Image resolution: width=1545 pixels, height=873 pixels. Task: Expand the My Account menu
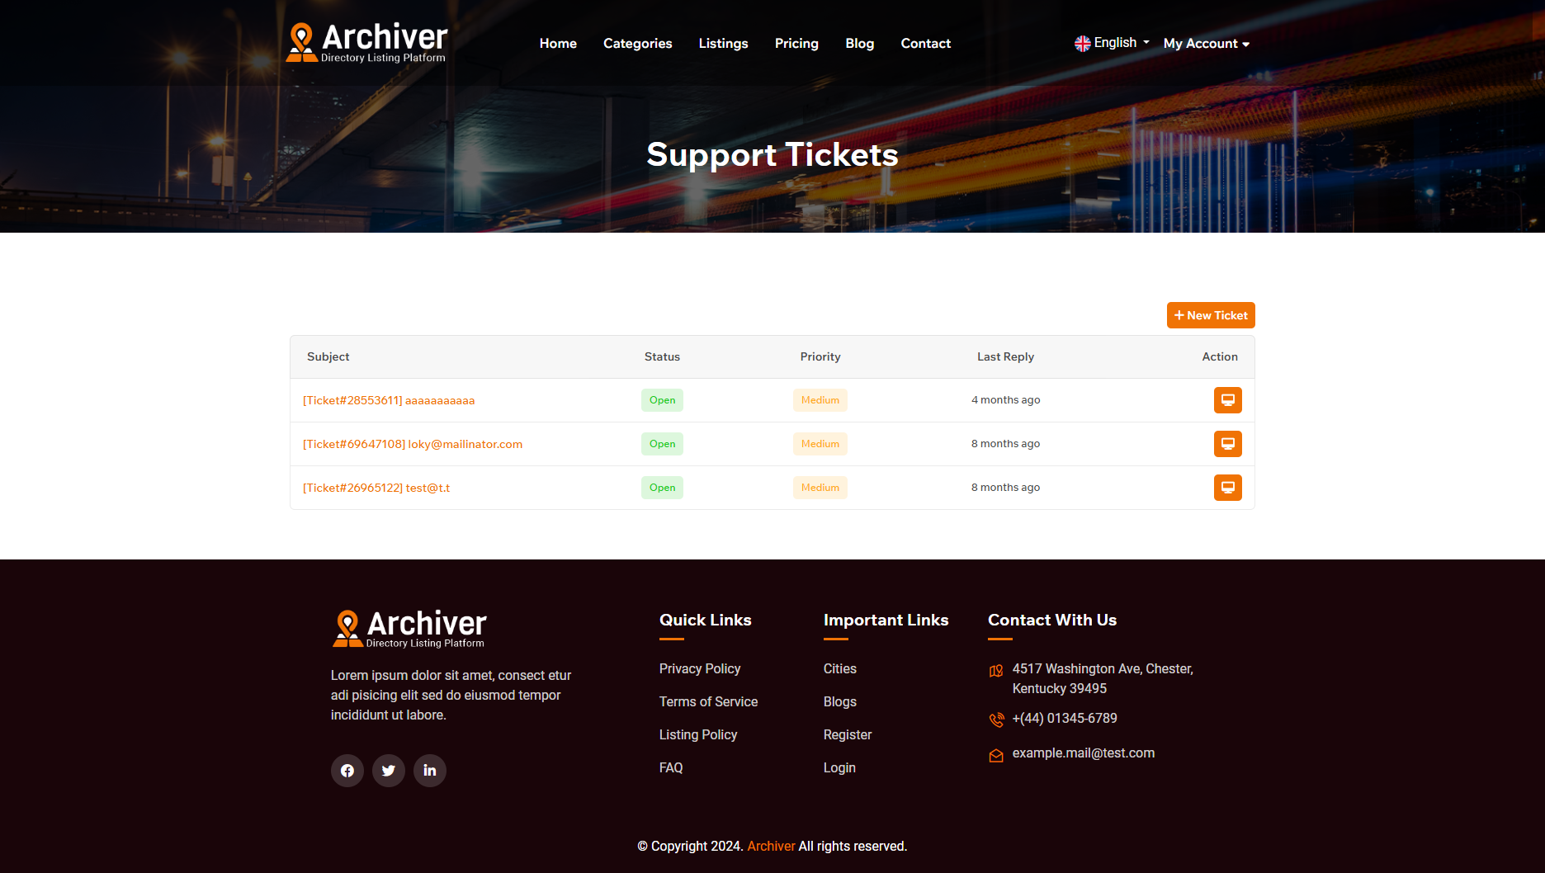click(x=1206, y=43)
